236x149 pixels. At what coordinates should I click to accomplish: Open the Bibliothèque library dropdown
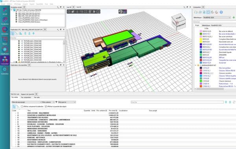coord(217,18)
